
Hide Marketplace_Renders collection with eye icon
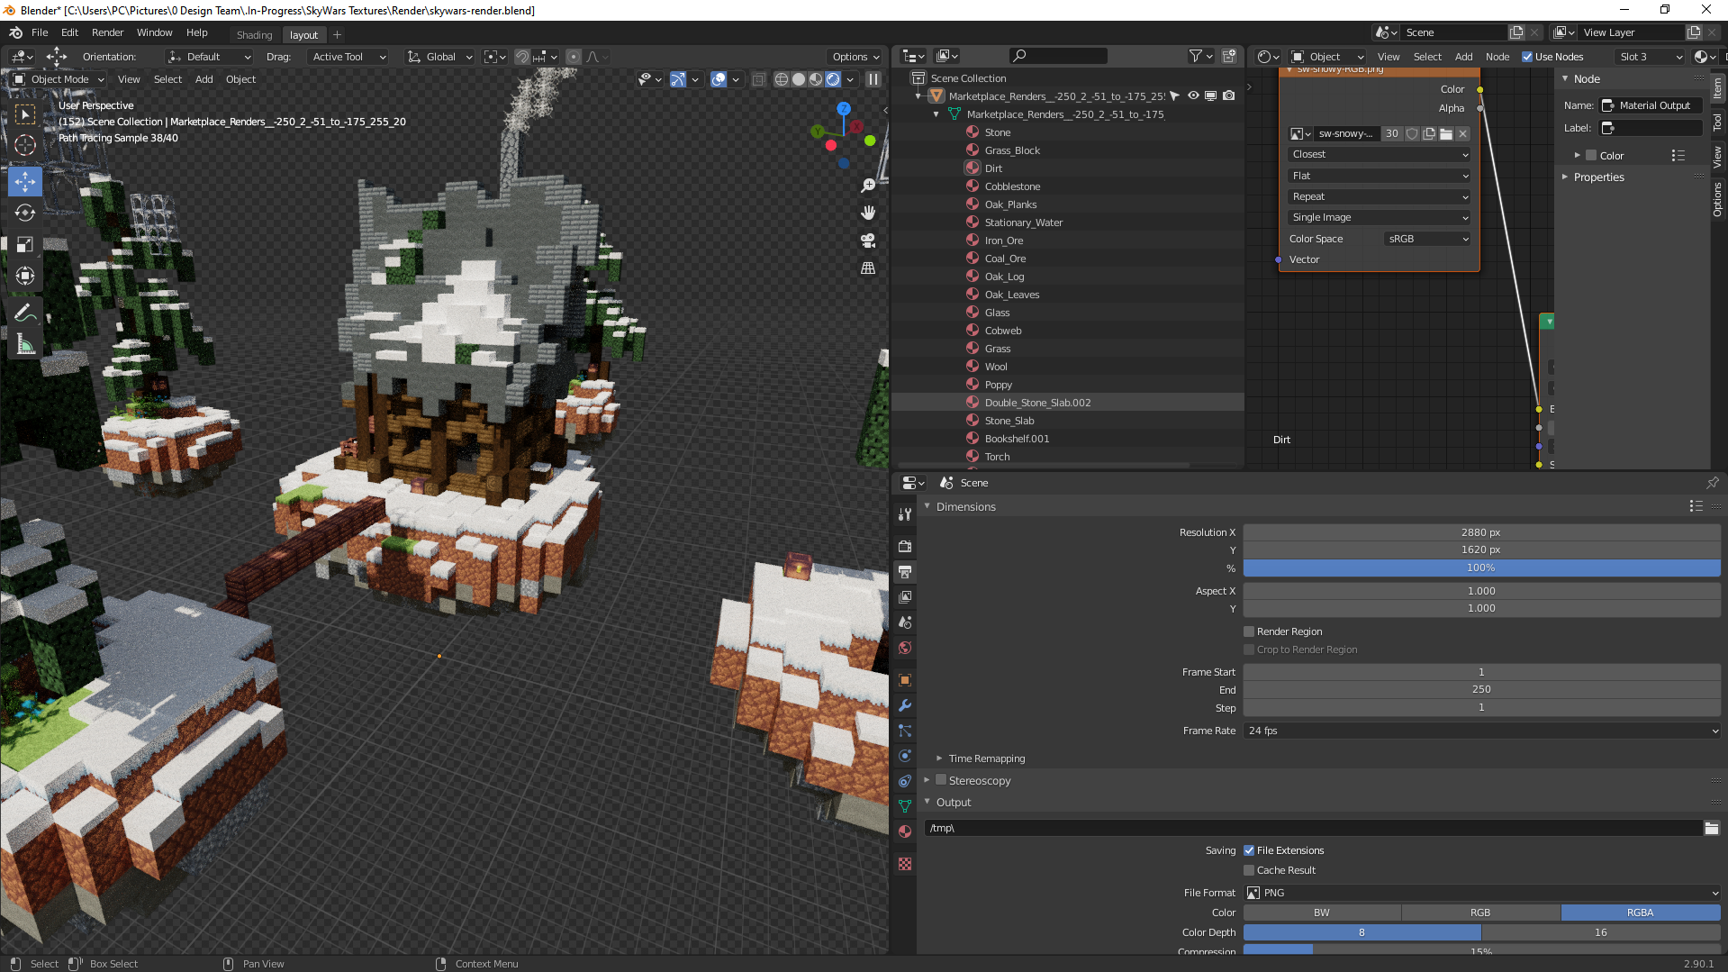click(x=1193, y=95)
